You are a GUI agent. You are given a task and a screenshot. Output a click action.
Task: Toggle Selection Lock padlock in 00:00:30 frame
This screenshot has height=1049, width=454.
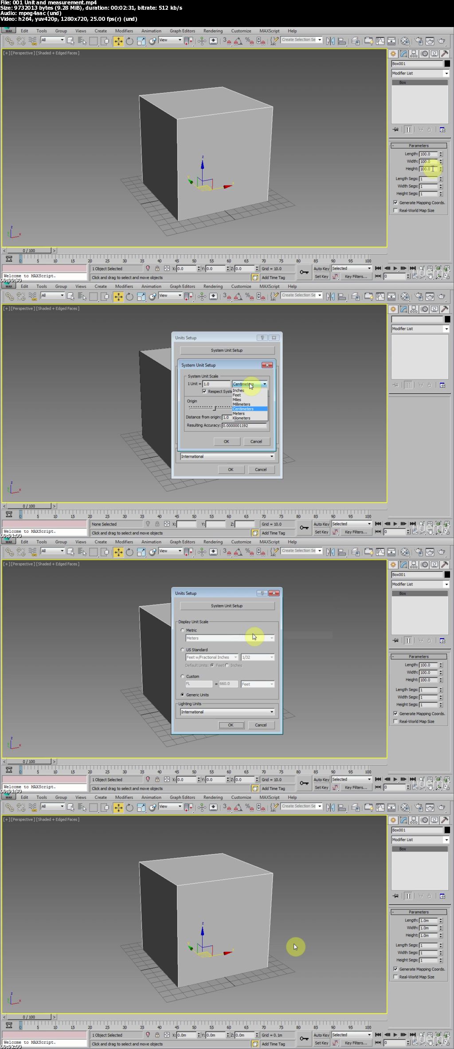click(157, 268)
